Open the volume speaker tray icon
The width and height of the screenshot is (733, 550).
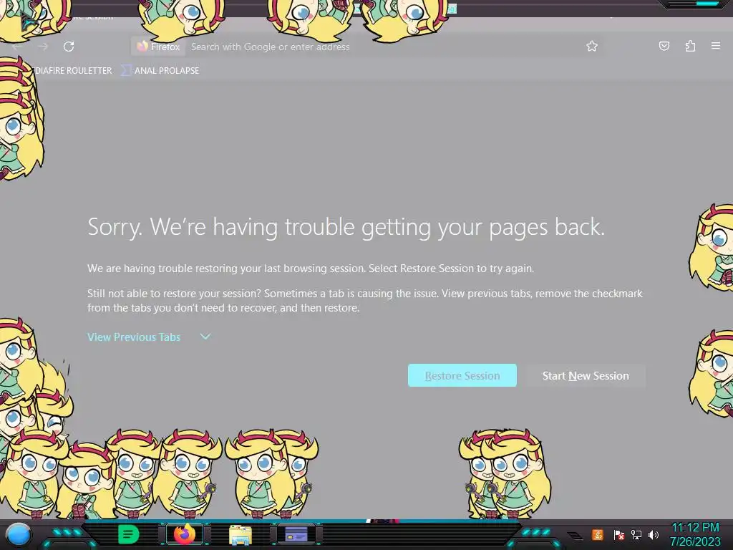pos(653,534)
